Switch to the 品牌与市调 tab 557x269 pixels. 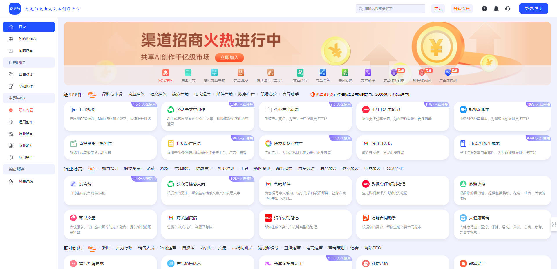112,94
